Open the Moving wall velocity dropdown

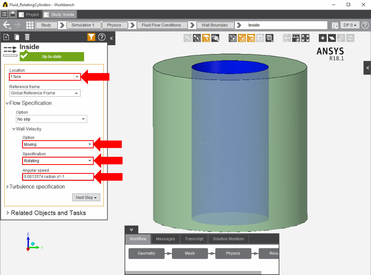(58, 144)
